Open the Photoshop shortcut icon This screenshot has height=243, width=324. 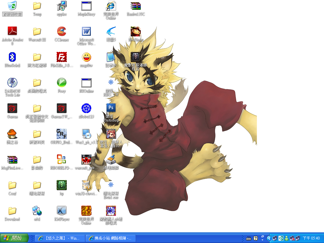click(x=111, y=108)
